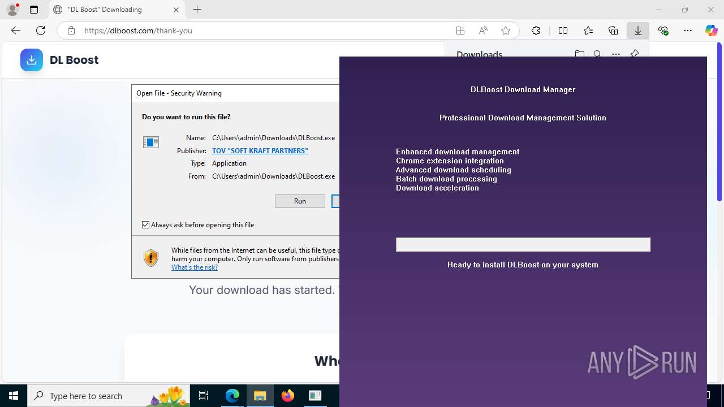The height and width of the screenshot is (407, 724).
Task: Open downloads folder icon in Downloads panel
Action: (579, 54)
